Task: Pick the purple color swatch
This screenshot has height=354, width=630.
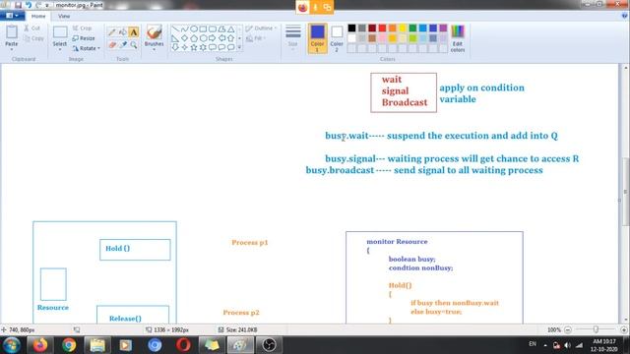Action: [x=443, y=28]
